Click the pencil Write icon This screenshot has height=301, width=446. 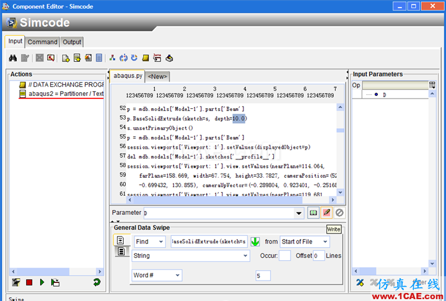click(x=326, y=213)
